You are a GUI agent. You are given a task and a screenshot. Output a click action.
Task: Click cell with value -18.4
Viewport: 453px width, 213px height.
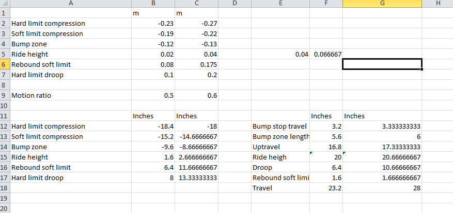[153, 126]
